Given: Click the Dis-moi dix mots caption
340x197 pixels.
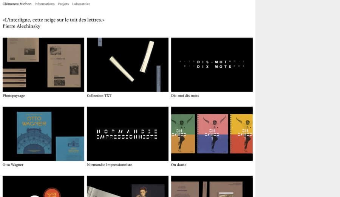Looking at the screenshot, I should tap(185, 96).
